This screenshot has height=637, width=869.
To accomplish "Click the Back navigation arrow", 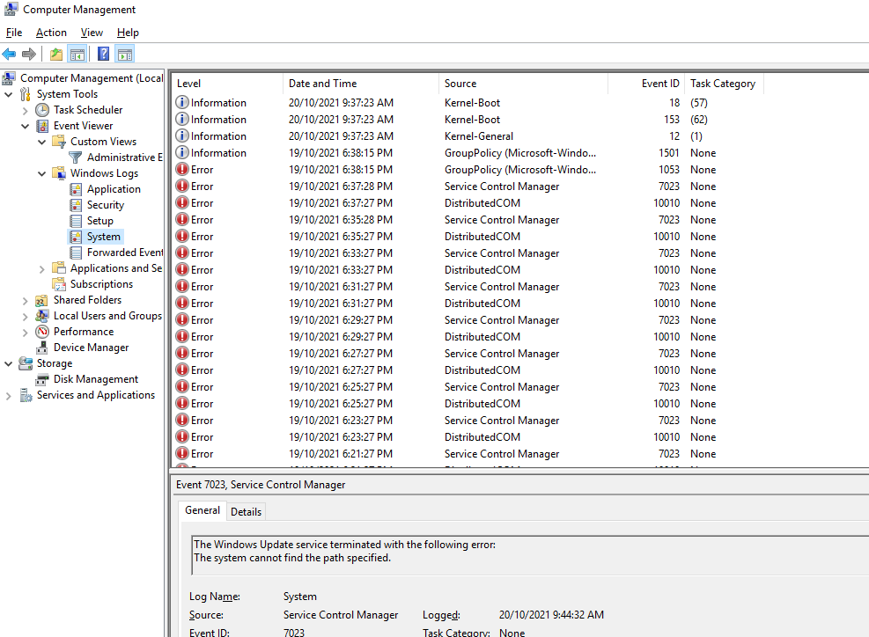I will coord(9,53).
